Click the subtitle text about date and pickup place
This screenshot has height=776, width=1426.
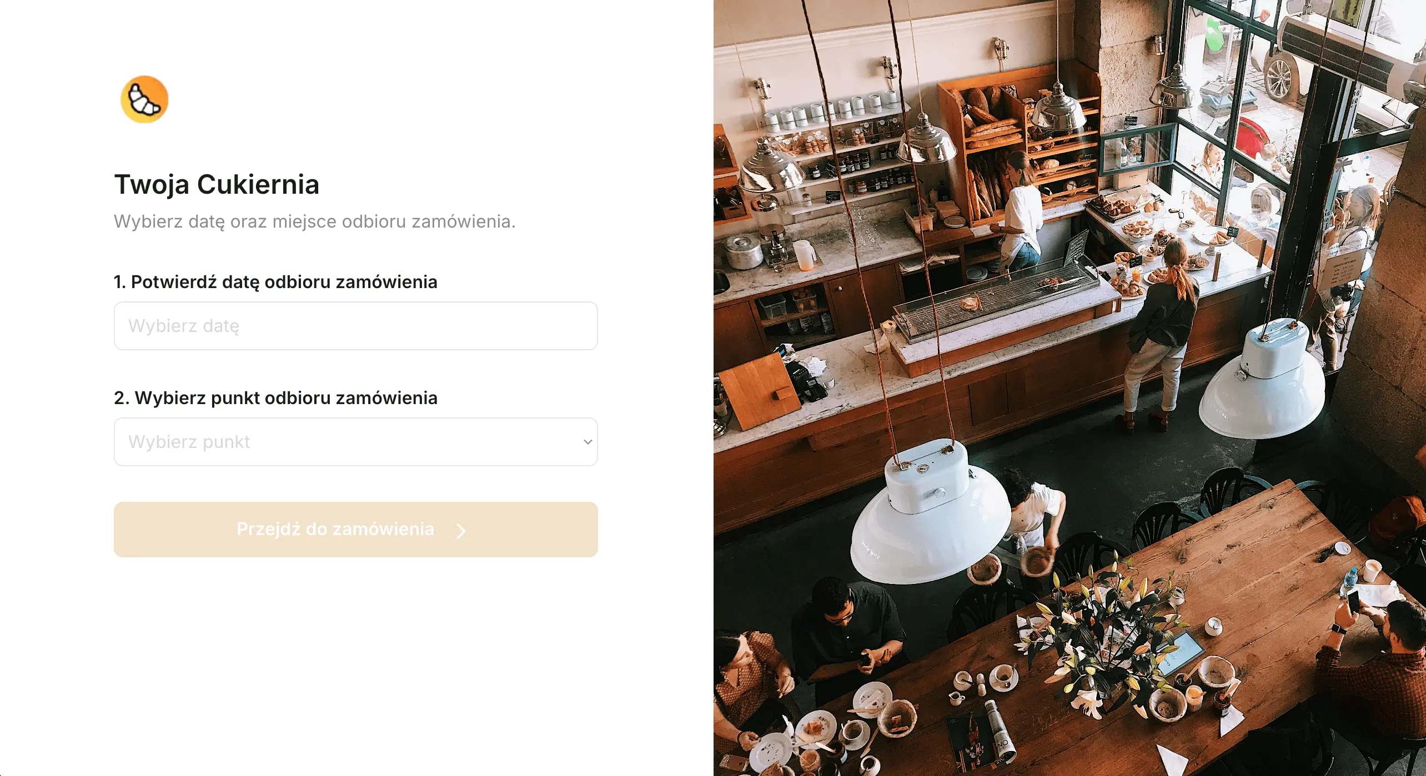point(315,221)
